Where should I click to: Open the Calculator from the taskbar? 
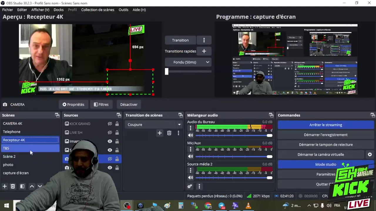tap(181, 205)
